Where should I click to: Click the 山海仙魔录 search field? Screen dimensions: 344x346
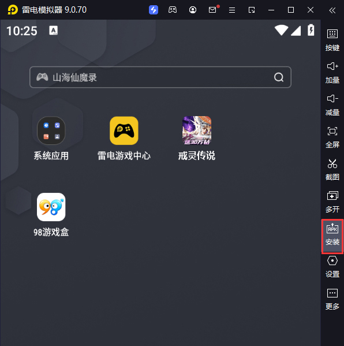[x=160, y=77]
